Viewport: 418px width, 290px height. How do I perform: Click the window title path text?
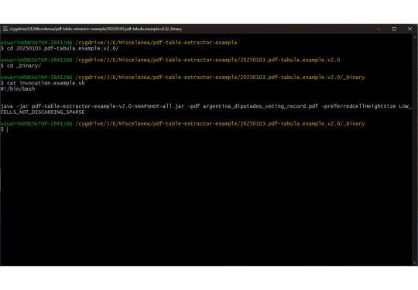click(96, 29)
